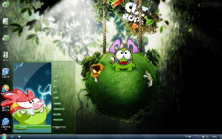Launch Internet Explorer from taskbar
Image resolution: width=222 pixels, height=139 pixels.
coord(12,137)
